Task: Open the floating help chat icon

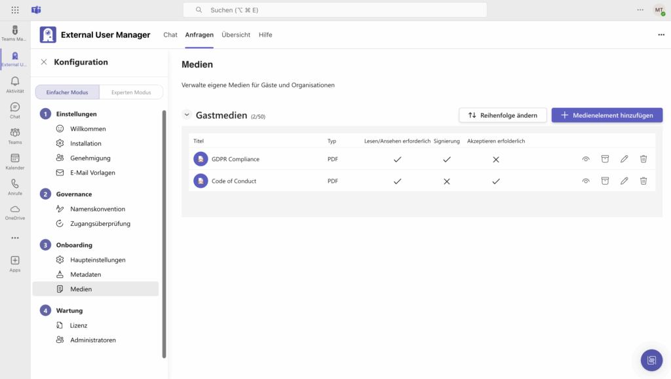Action: 651,360
